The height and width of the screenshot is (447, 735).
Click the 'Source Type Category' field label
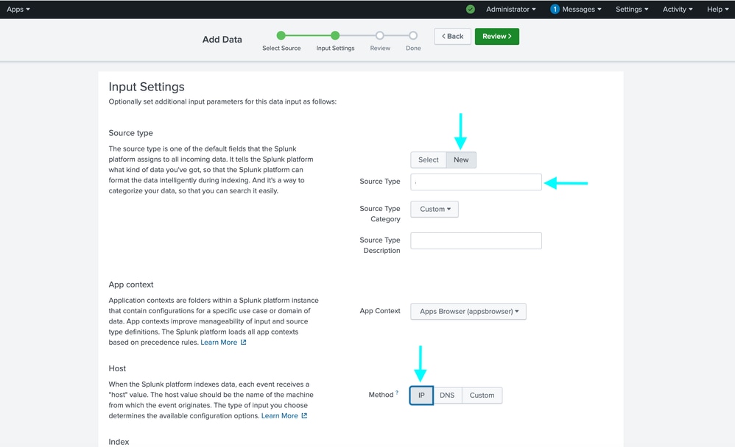point(380,213)
